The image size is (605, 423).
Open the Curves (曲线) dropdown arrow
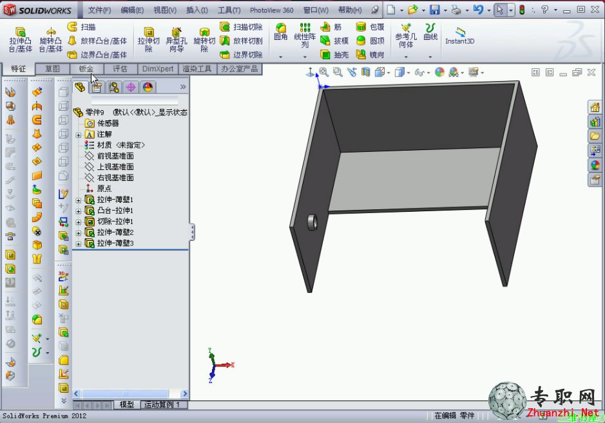(430, 57)
